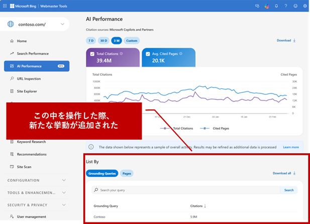
Task: Click the Search button for queries
Action: tap(289, 190)
